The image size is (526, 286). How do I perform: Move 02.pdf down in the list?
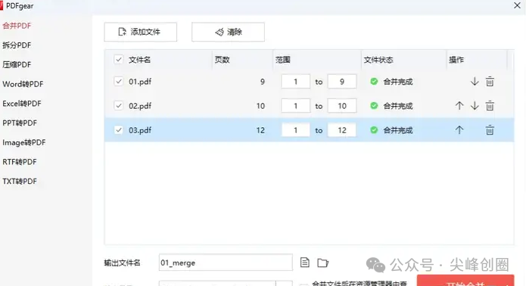coord(475,106)
